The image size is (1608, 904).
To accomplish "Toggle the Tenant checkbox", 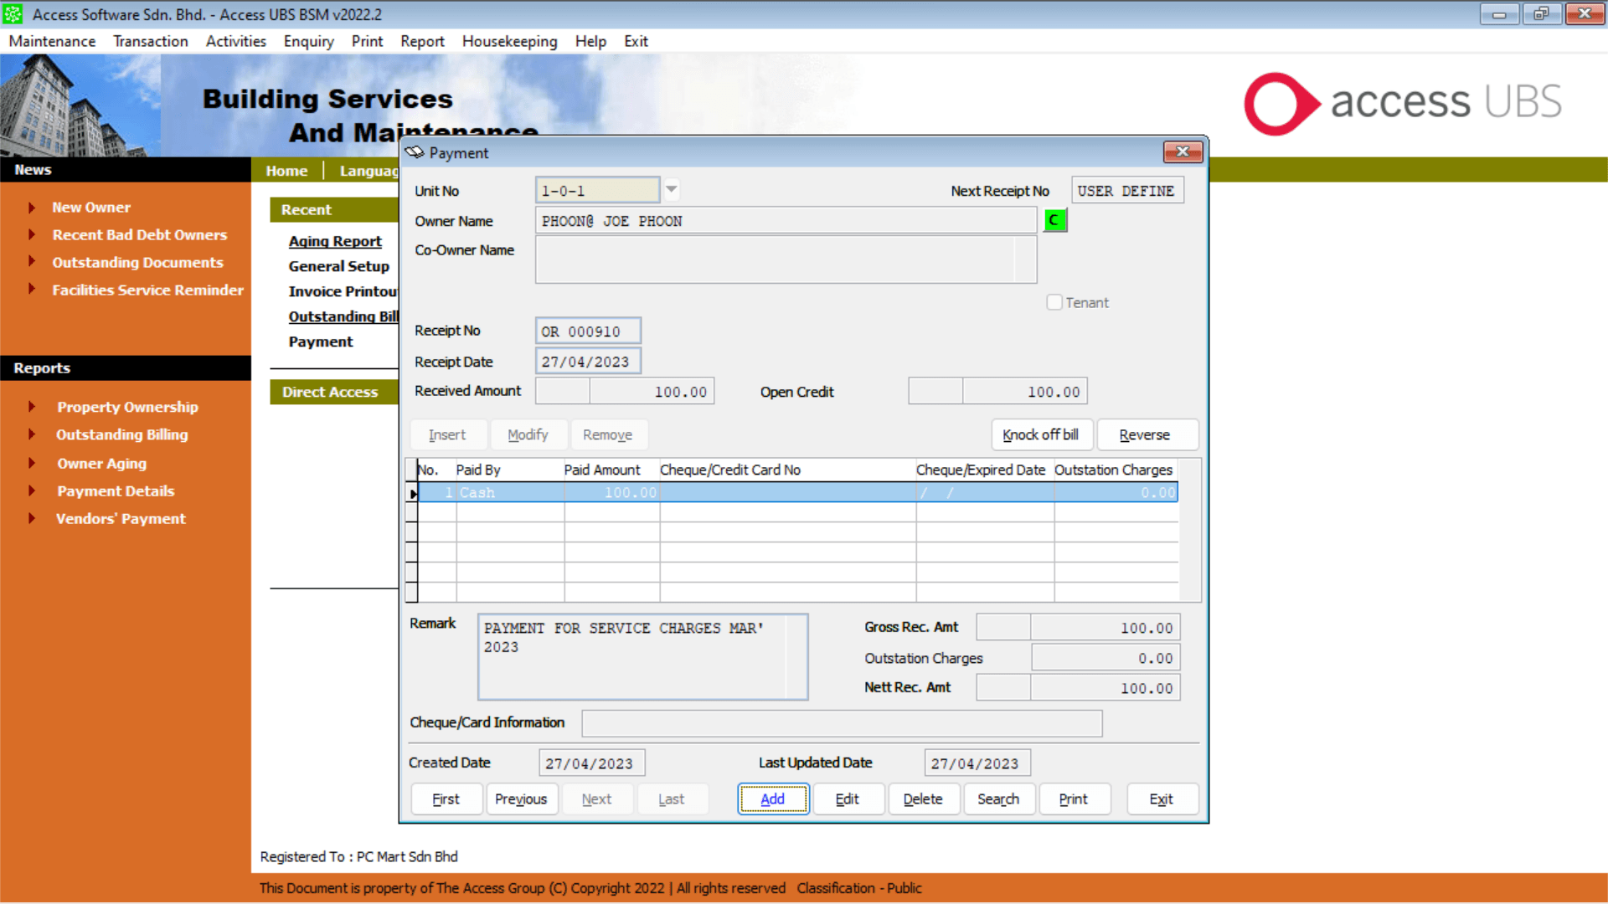I will tap(1054, 302).
